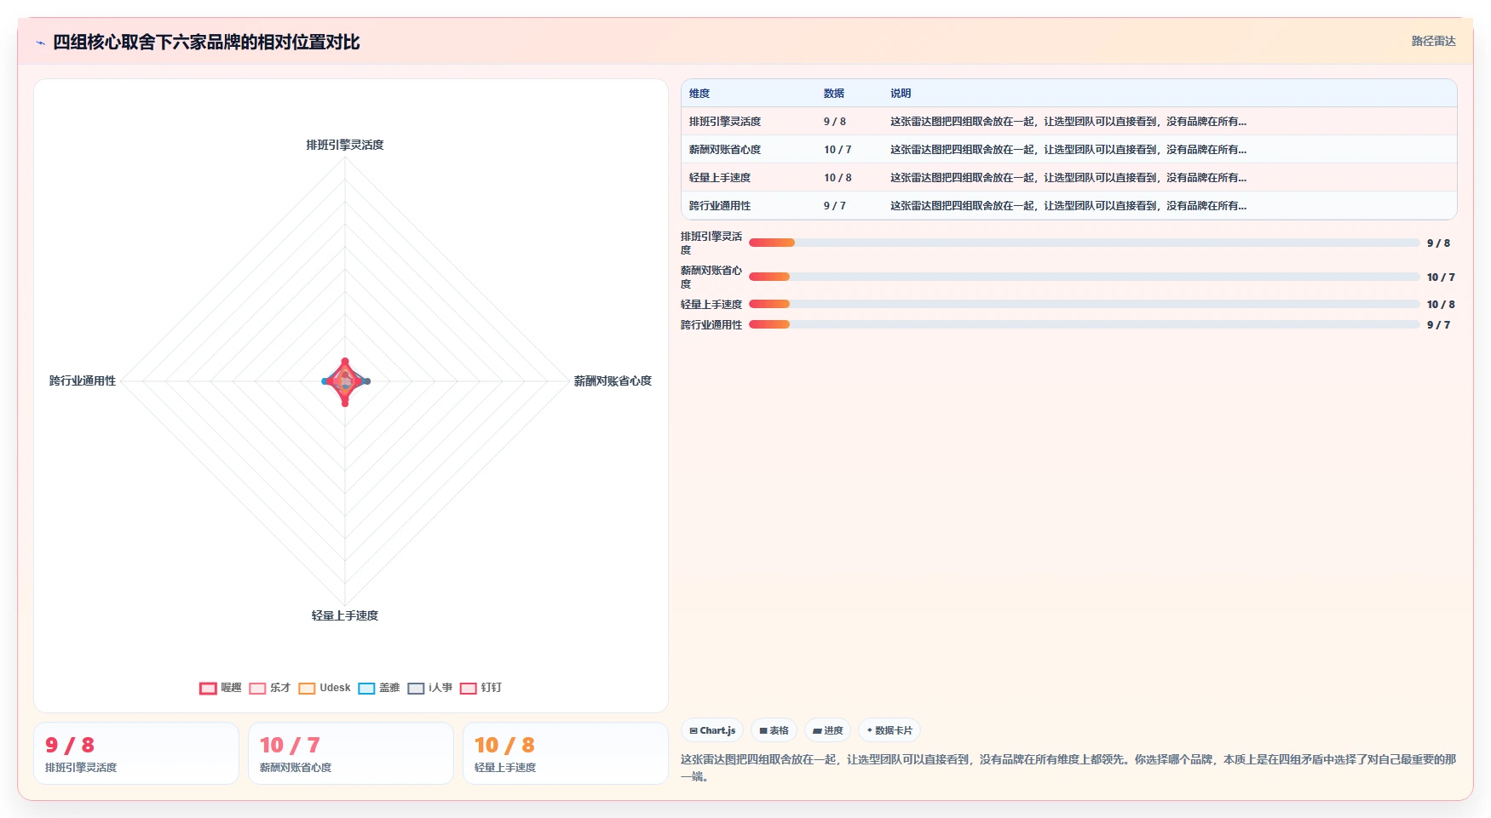Click the 薪酬对账省心度 progress bar

(1084, 277)
